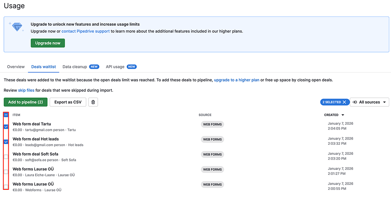This screenshot has width=391, height=199.
Task: Open the All sources filter dropdown
Action: [369, 102]
